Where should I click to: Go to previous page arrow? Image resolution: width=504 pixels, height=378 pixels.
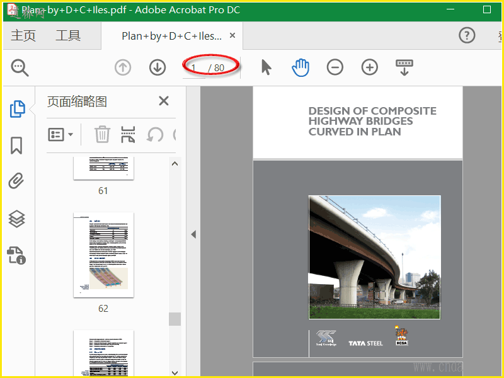point(123,68)
